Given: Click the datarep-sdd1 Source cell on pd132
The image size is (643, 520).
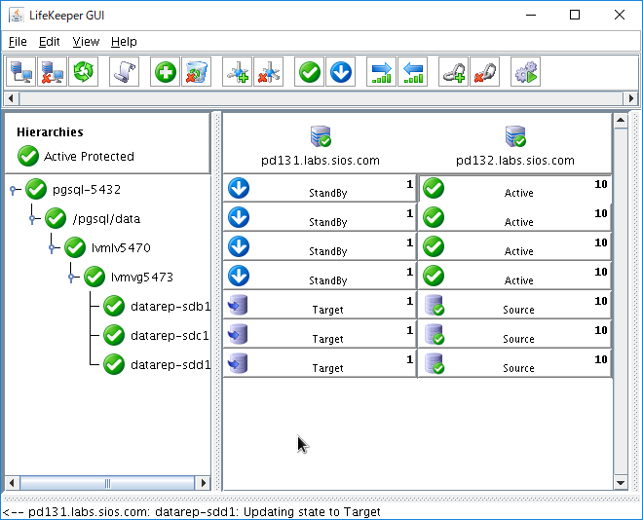Looking at the screenshot, I should point(515,363).
